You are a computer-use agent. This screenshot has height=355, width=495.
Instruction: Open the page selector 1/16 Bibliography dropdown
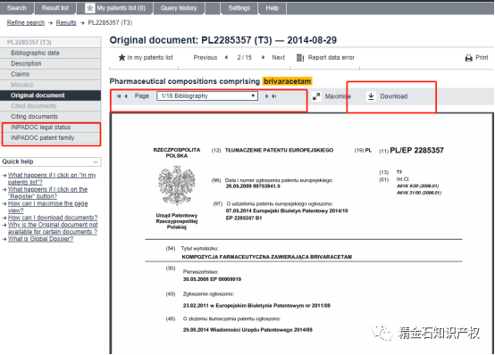pyautogui.click(x=207, y=95)
